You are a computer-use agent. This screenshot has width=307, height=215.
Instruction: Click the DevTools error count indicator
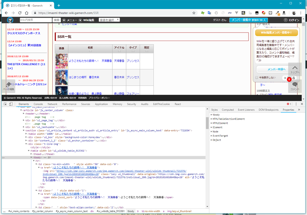point(289,104)
